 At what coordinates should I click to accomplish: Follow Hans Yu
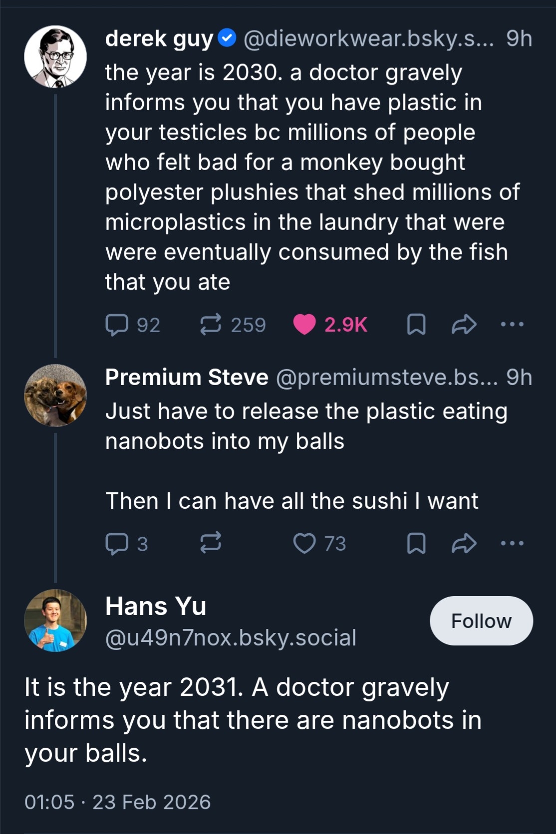(481, 621)
